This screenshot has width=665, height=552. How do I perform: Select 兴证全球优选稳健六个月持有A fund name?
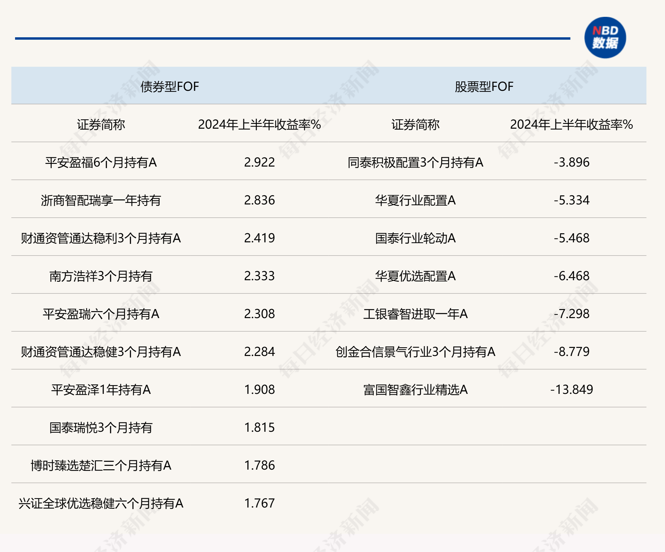coord(101,503)
